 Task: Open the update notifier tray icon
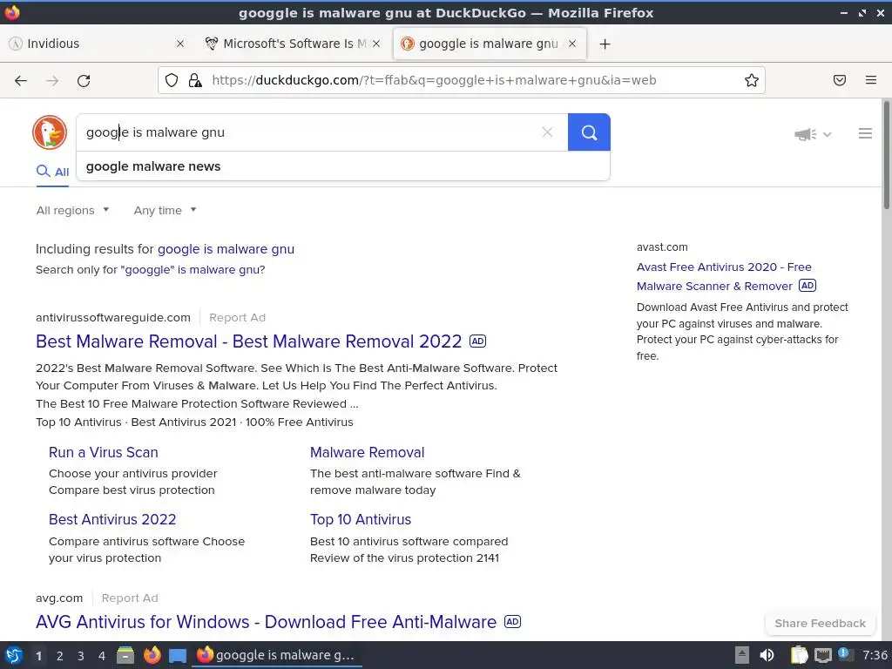click(x=845, y=655)
